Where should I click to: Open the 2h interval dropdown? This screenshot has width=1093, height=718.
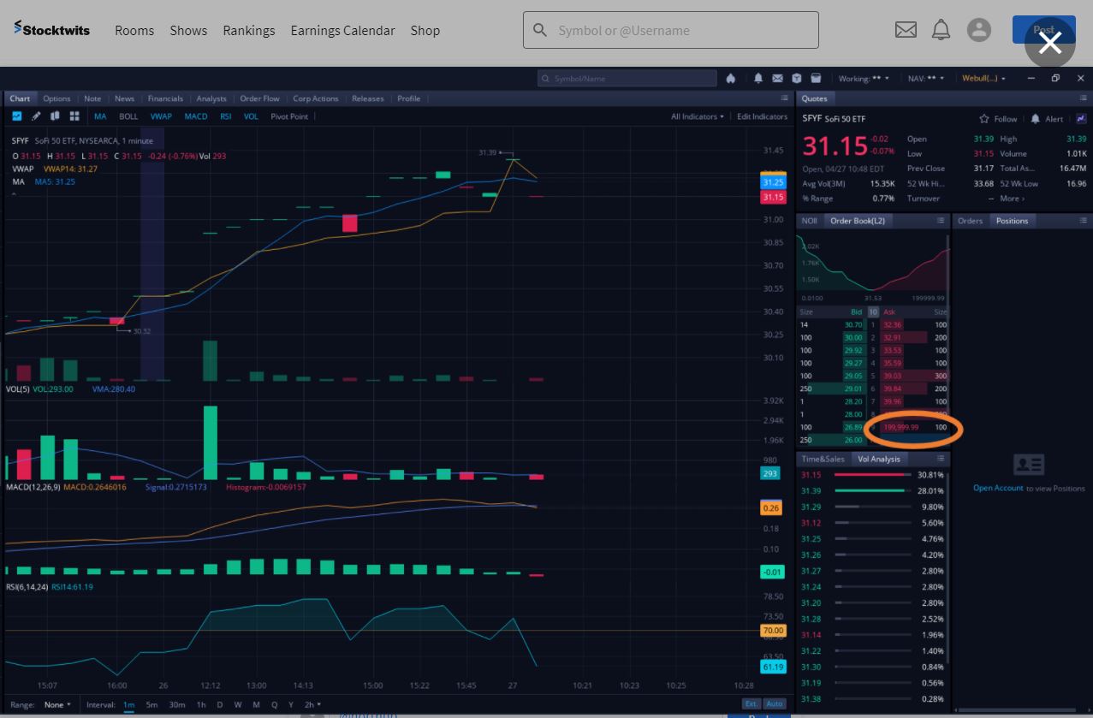pos(313,704)
